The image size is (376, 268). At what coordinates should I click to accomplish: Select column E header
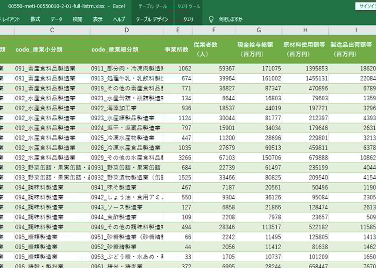(x=178, y=30)
